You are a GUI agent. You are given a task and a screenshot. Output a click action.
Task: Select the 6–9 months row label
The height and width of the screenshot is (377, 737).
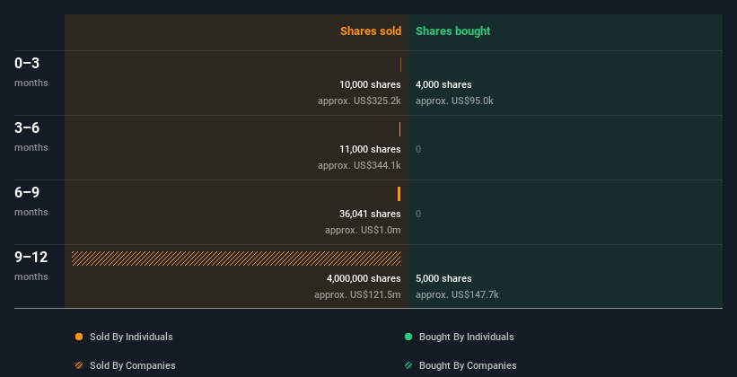[x=31, y=201]
